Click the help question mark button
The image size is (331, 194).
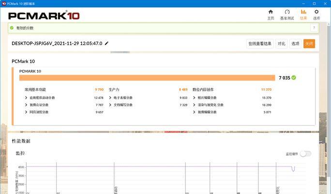click(314, 28)
